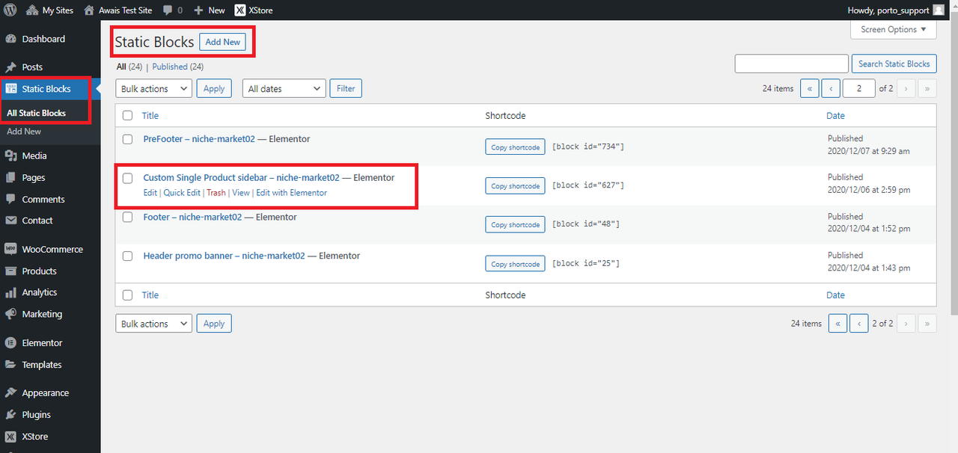Expand the Screen Options panel
Viewport: 958px width, 453px height.
[x=894, y=29]
